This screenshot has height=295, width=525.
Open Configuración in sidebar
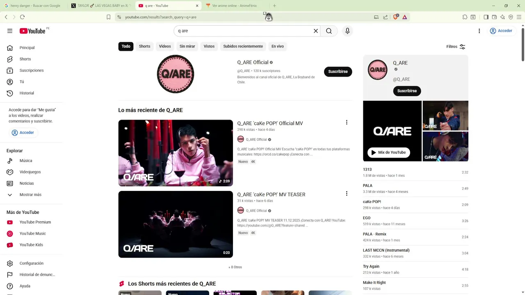click(31, 263)
